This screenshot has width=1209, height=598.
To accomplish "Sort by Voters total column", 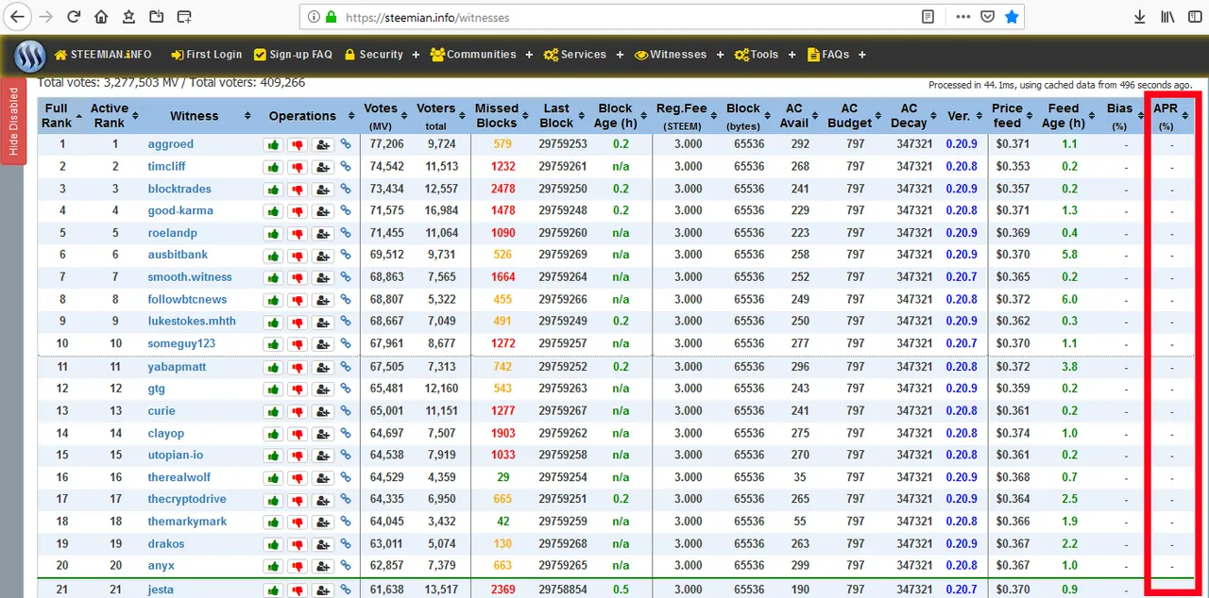I will coord(441,116).
